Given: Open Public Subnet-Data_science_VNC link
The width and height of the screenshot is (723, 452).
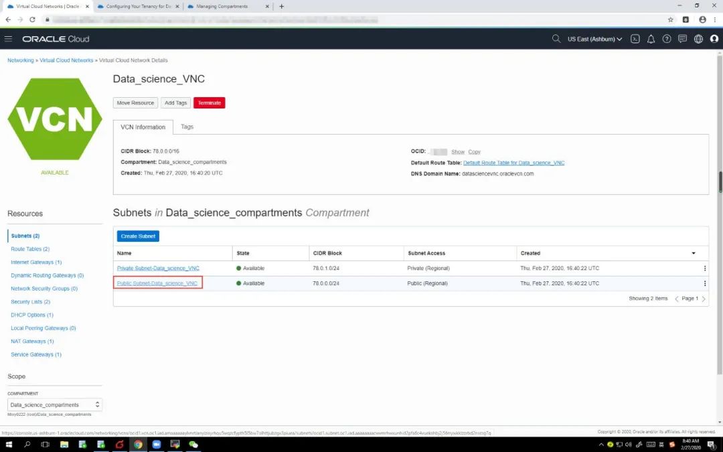Looking at the screenshot, I should coord(157,283).
